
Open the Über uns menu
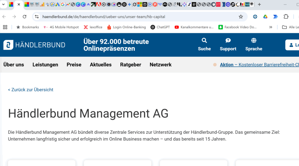[14, 65]
